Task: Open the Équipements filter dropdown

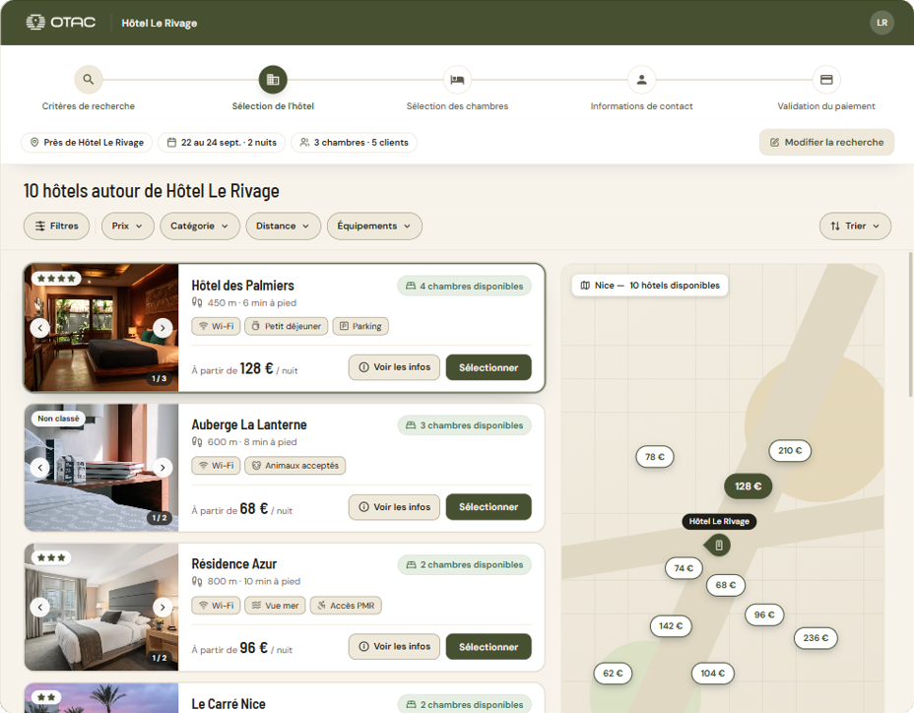Action: (374, 227)
